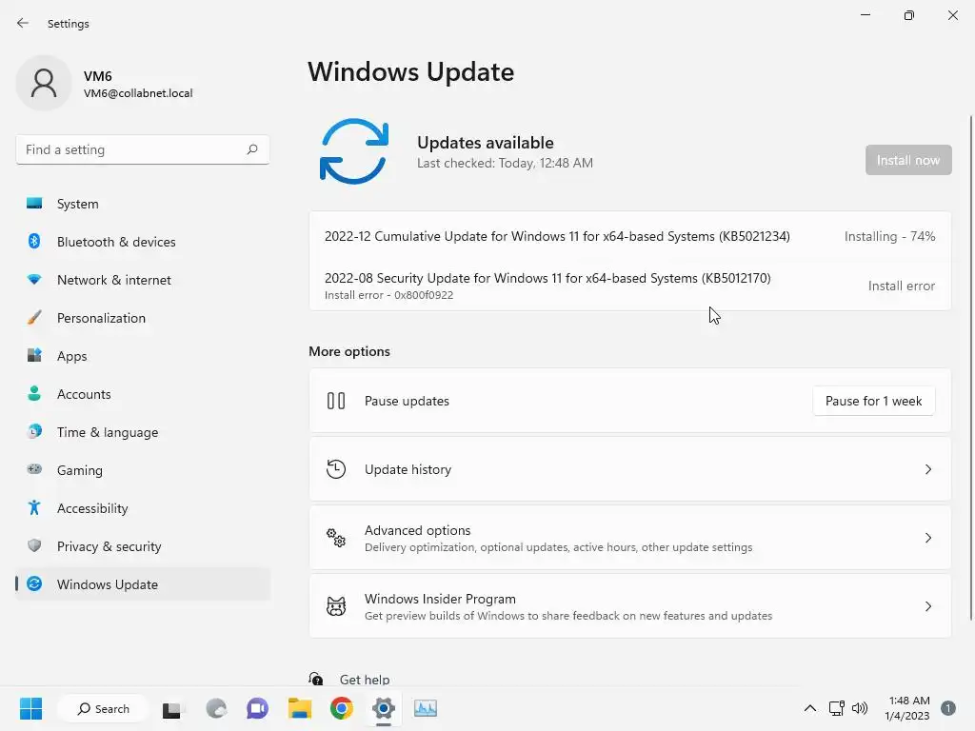Click the taskbar Search box

click(103, 708)
